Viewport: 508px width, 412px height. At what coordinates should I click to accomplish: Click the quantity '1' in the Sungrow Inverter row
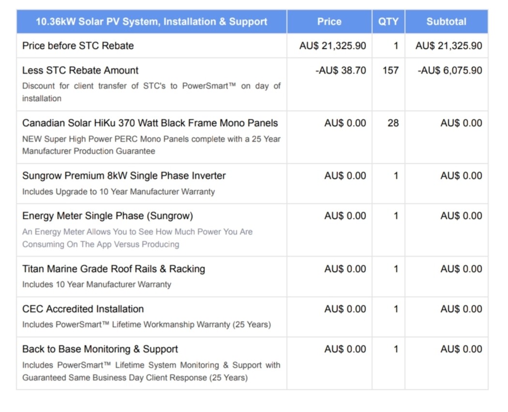pos(396,176)
